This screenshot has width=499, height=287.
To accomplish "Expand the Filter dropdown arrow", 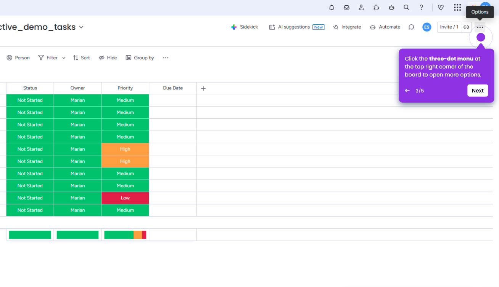I will [x=64, y=58].
